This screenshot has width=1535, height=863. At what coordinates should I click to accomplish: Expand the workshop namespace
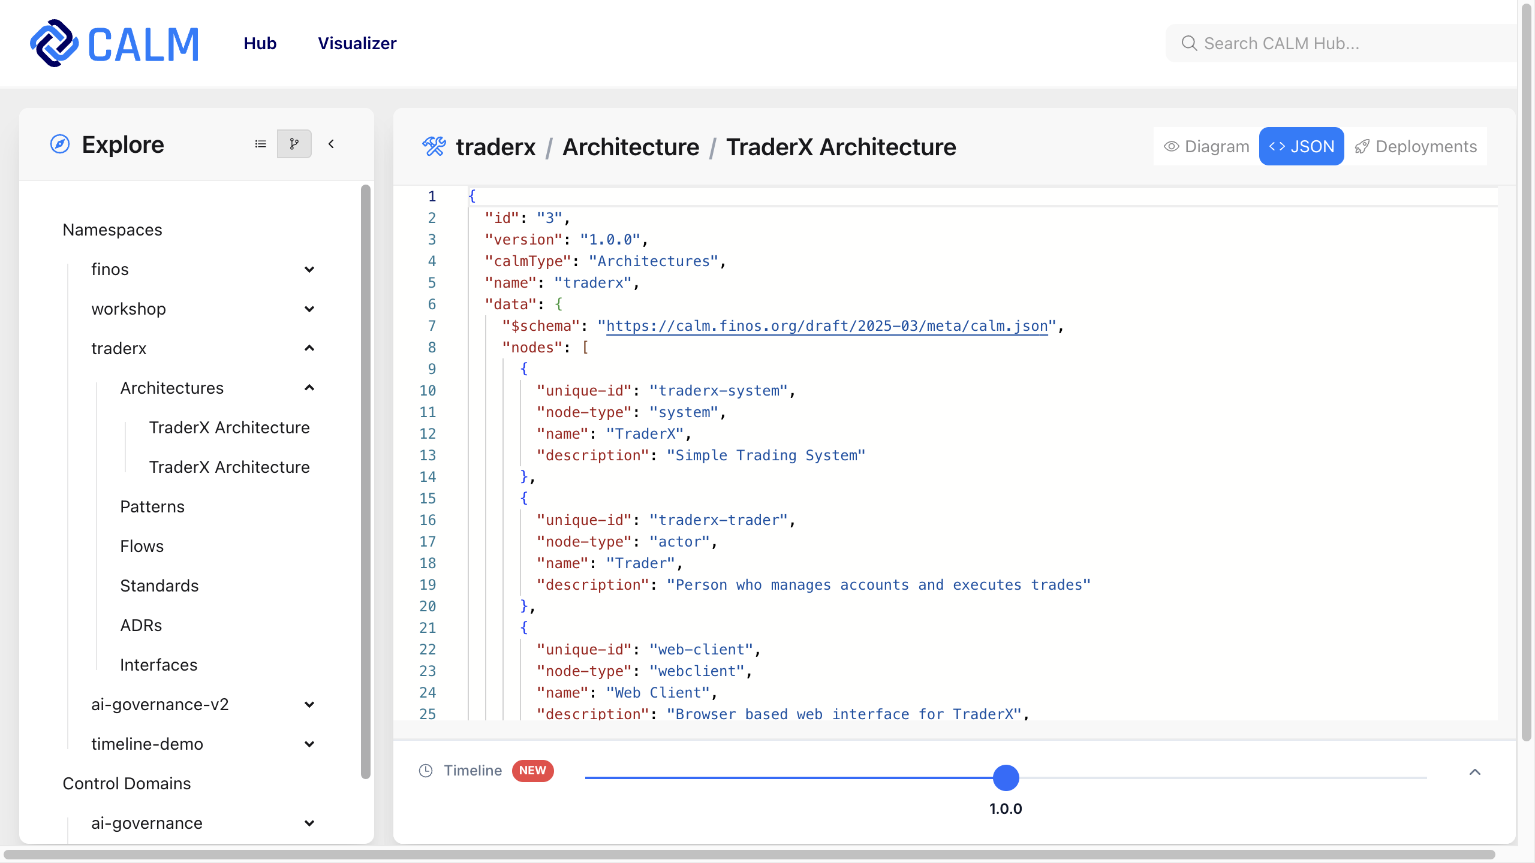coord(309,309)
